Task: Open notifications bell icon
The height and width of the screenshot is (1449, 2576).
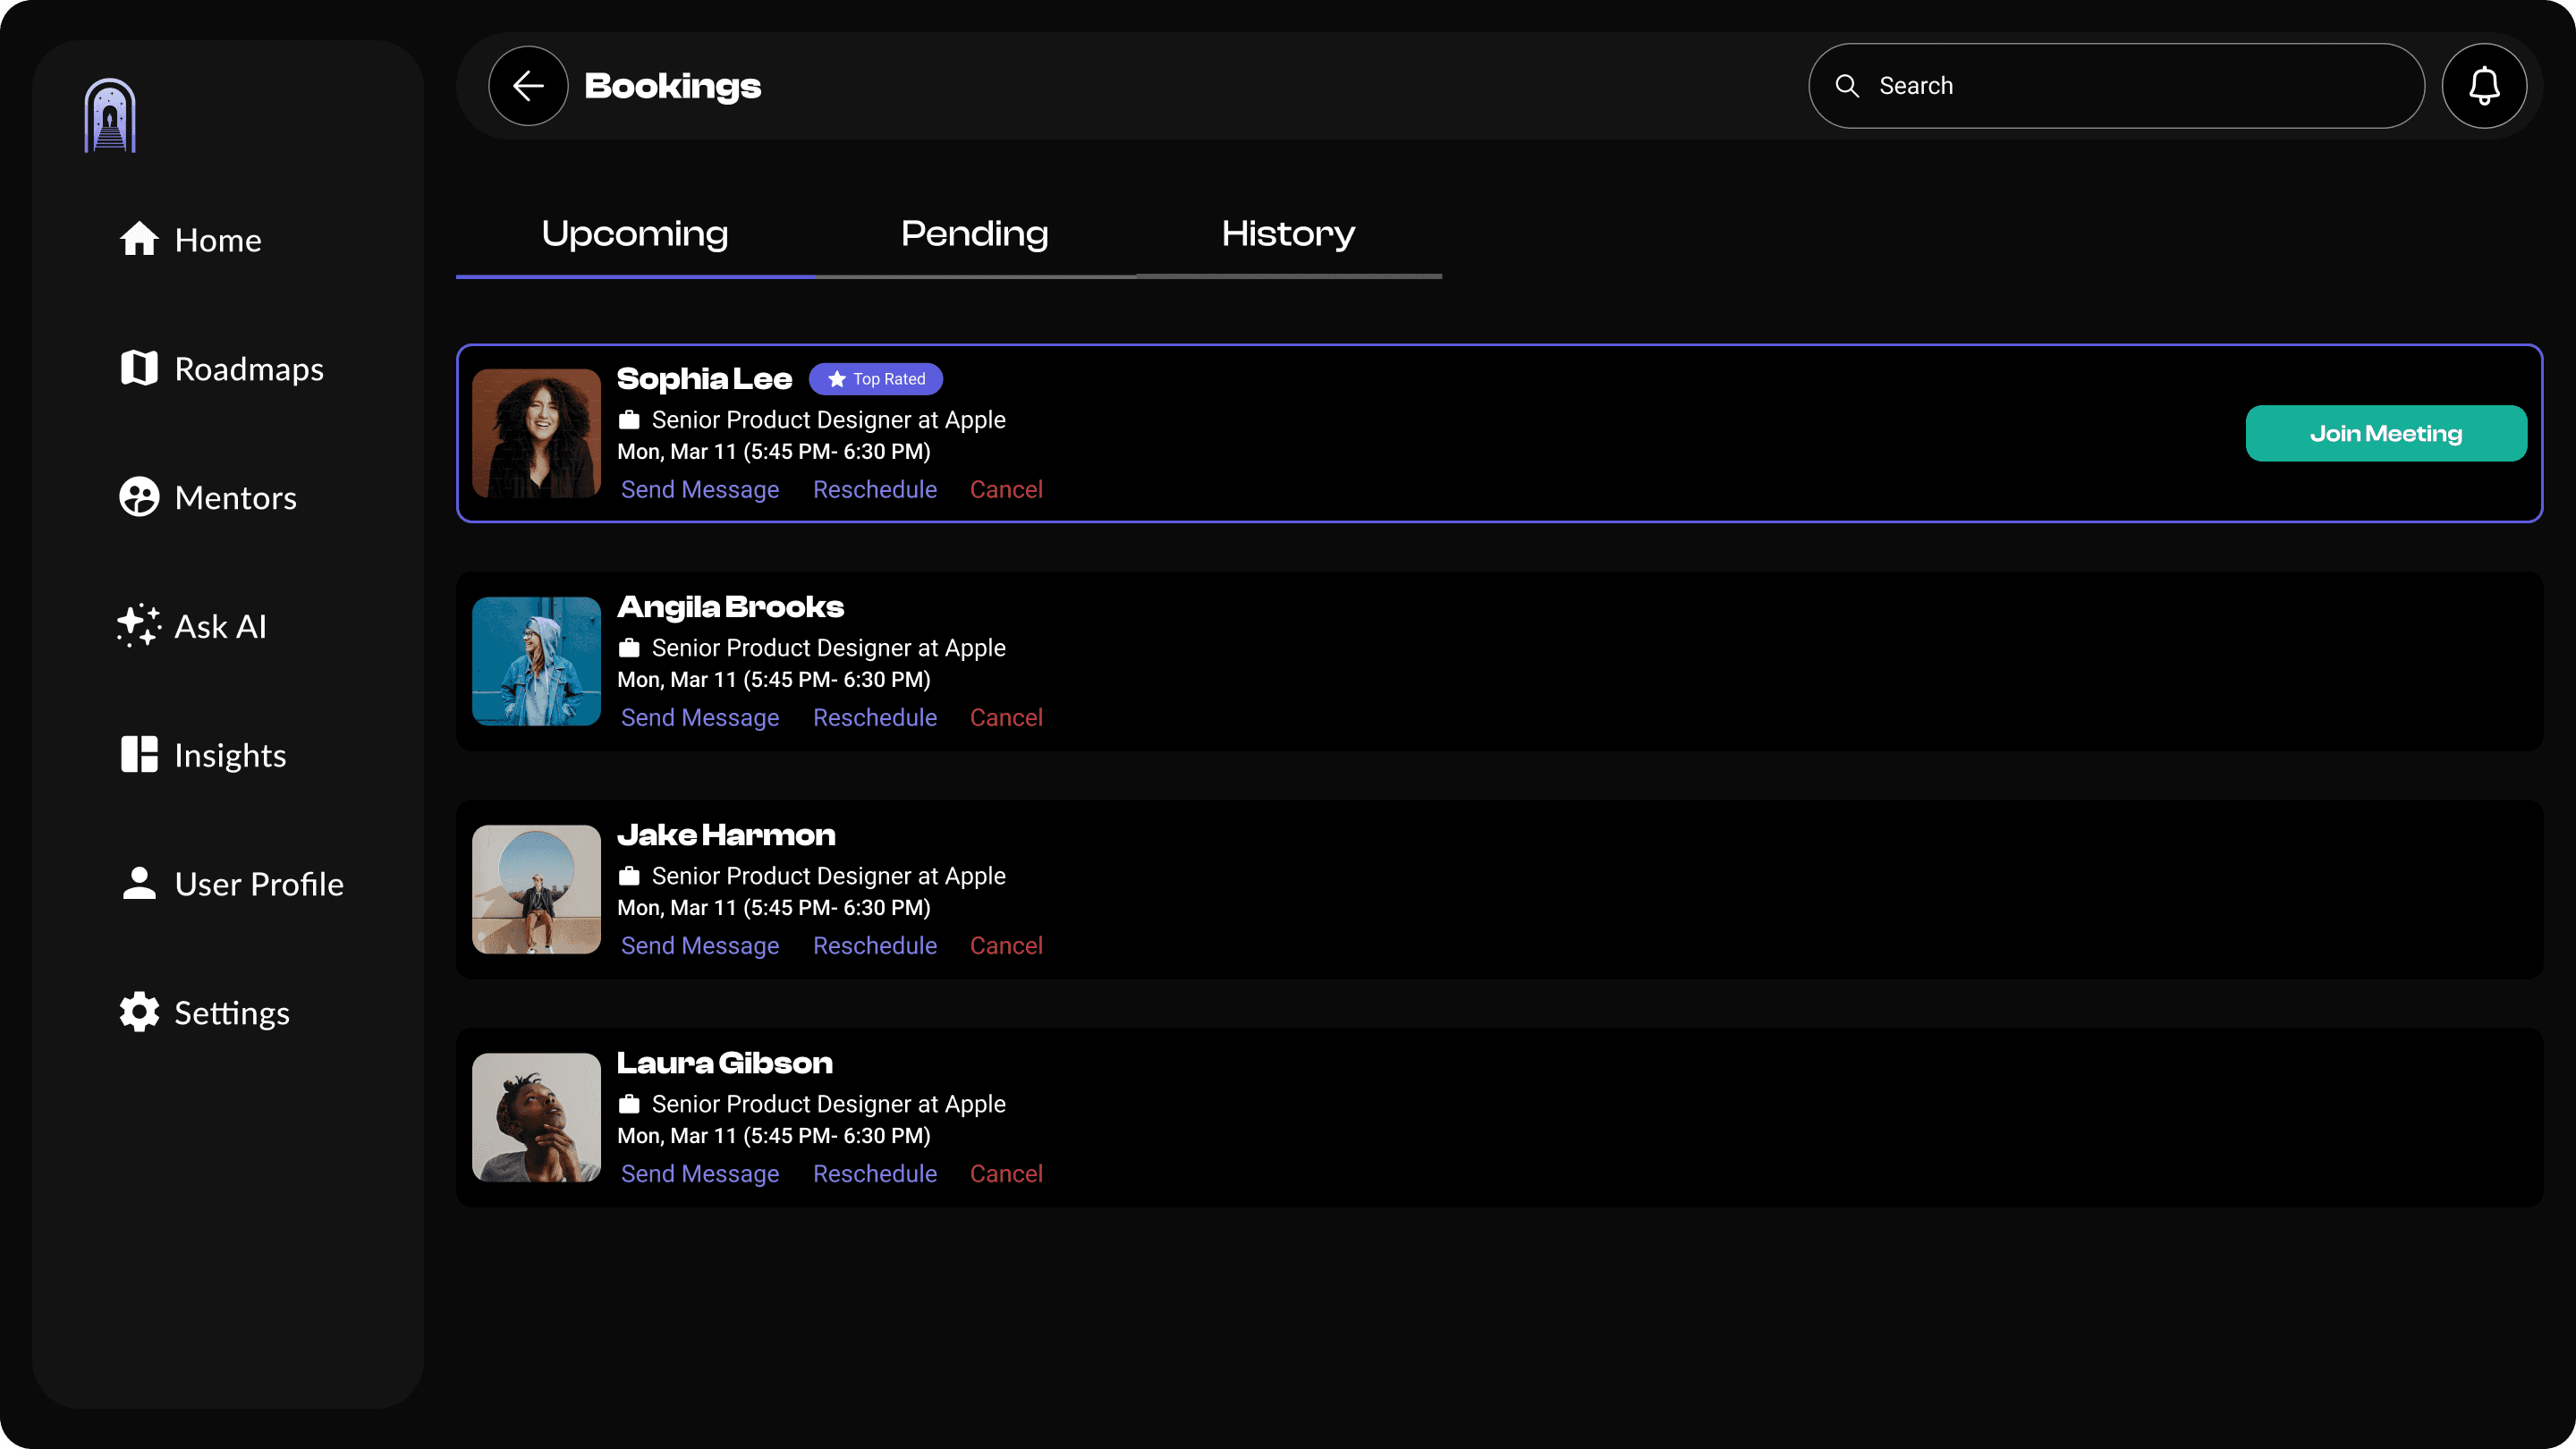Action: coord(2484,86)
